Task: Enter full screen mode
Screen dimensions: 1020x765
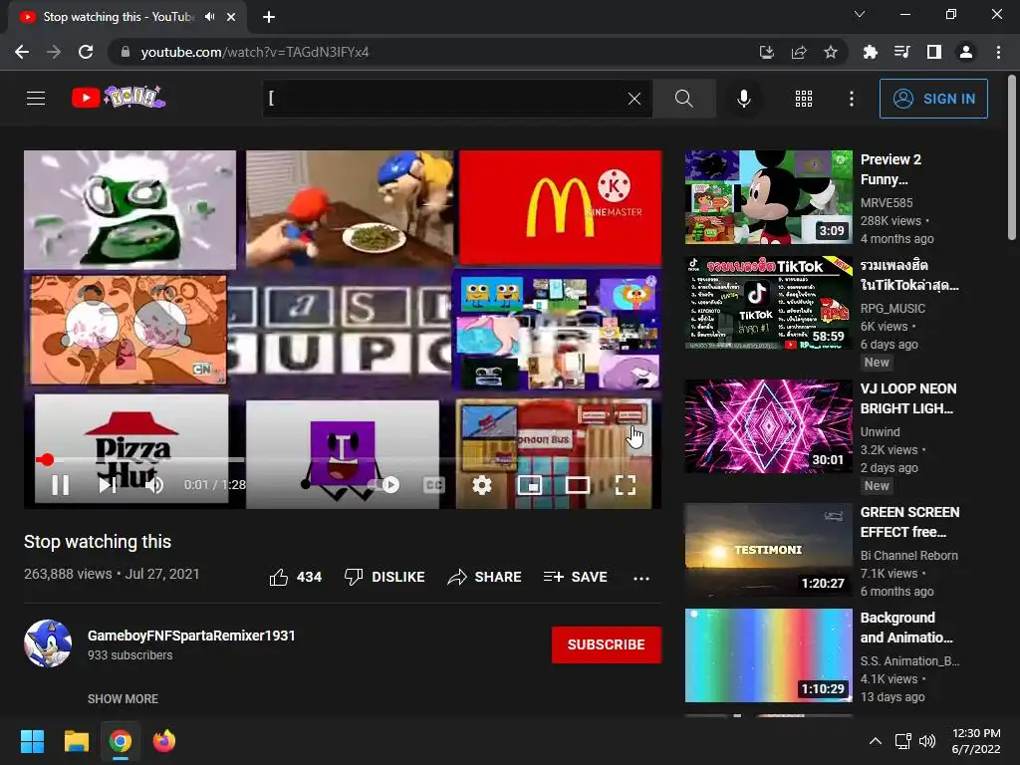Action: pos(626,485)
